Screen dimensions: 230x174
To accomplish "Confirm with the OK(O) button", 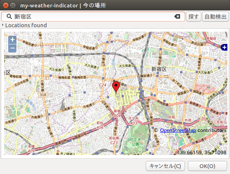I will [x=207, y=166].
